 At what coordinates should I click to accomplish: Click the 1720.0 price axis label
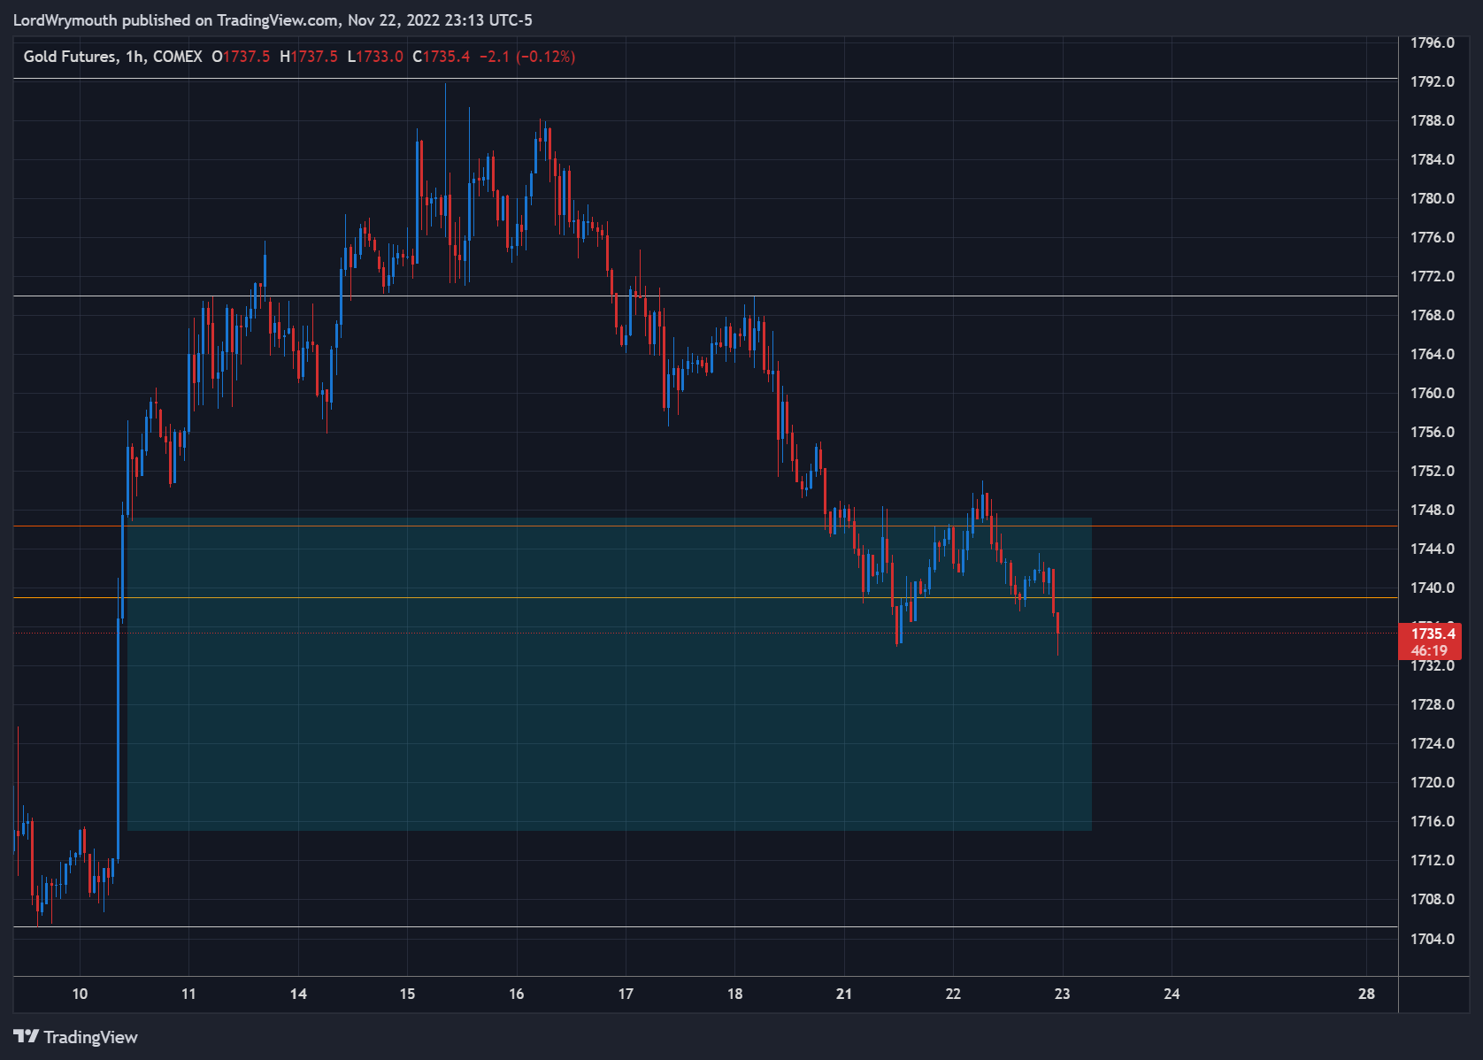coord(1433,782)
